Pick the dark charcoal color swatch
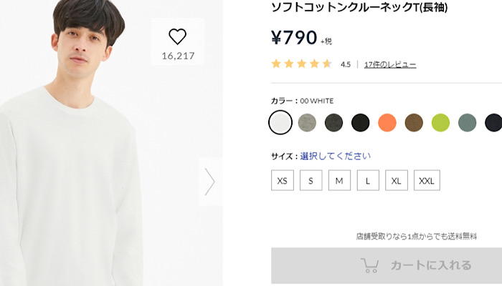 point(333,123)
